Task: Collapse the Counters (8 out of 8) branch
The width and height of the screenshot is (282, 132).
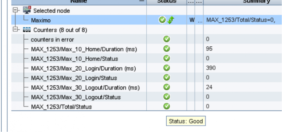Action: (16, 29)
